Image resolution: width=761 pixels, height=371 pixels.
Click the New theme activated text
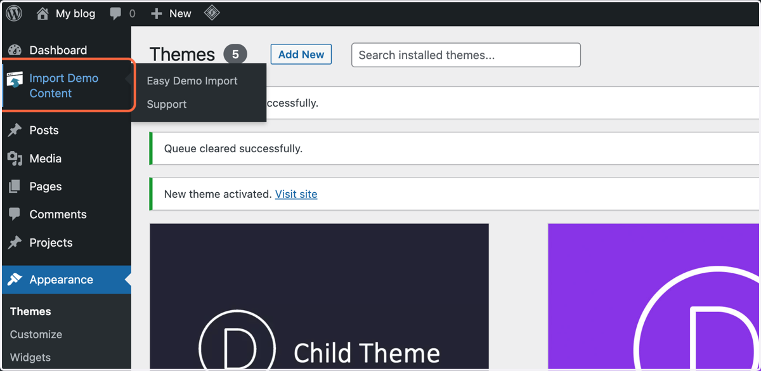pyautogui.click(x=218, y=194)
